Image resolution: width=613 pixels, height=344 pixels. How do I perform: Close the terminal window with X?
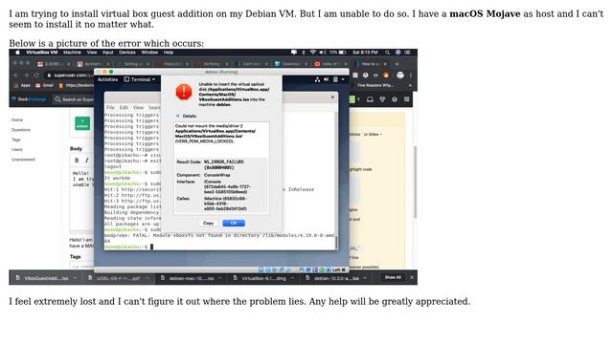click(x=333, y=97)
